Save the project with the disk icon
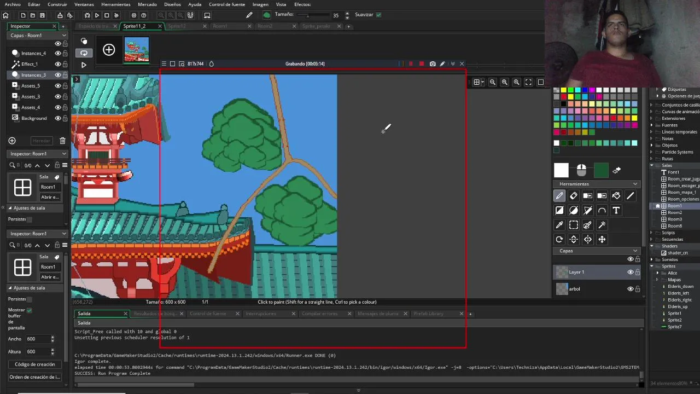The height and width of the screenshot is (394, 700). [43, 15]
